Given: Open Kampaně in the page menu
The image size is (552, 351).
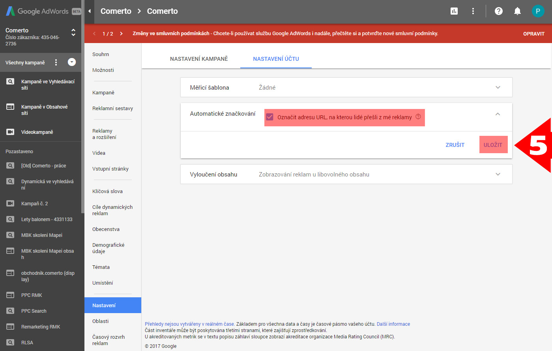Looking at the screenshot, I should point(103,92).
